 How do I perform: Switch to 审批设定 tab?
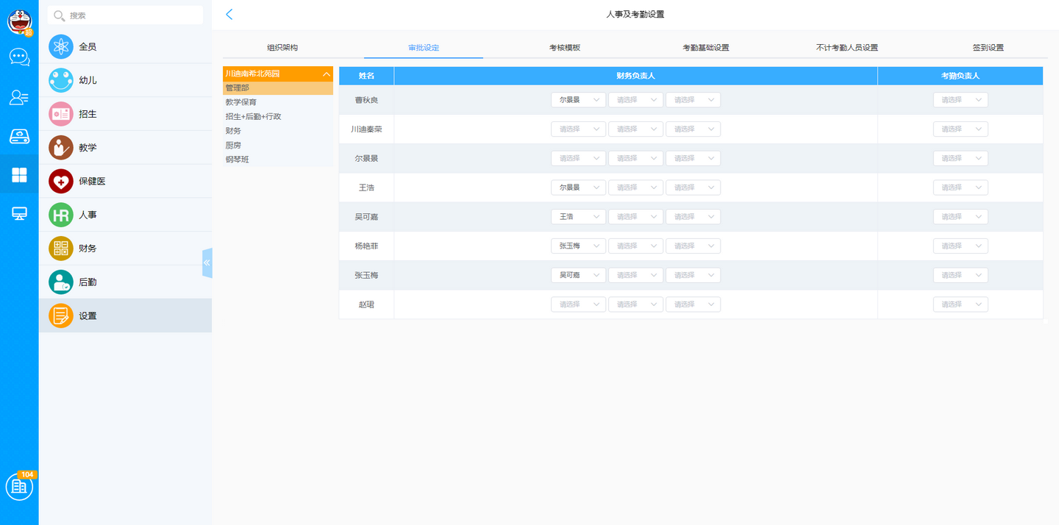pos(424,48)
